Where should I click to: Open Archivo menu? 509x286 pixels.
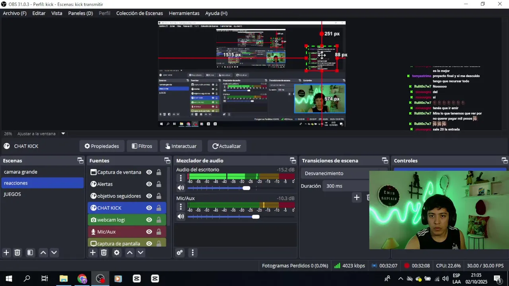point(15,13)
